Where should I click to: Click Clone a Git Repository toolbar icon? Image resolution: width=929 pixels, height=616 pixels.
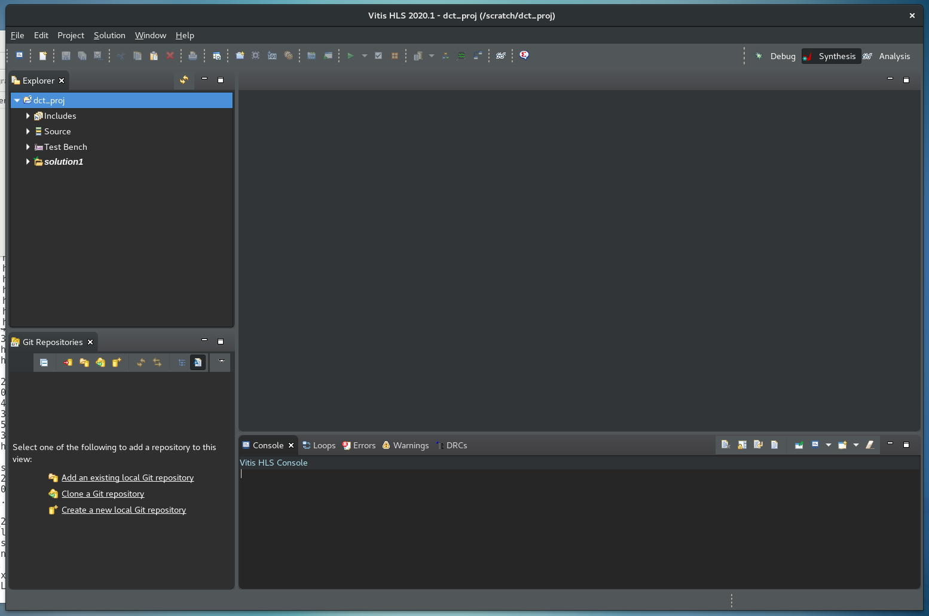pyautogui.click(x=100, y=362)
